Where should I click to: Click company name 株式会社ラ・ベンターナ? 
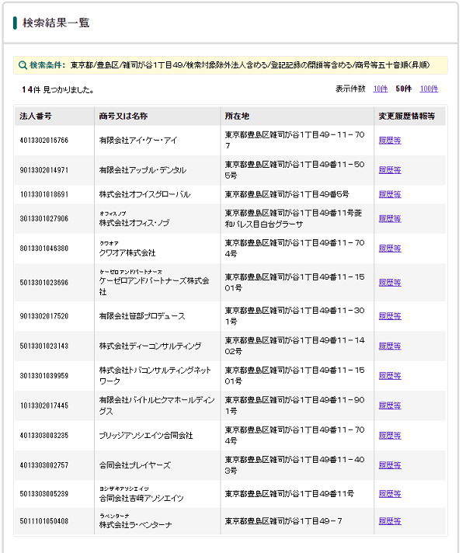pyautogui.click(x=135, y=525)
